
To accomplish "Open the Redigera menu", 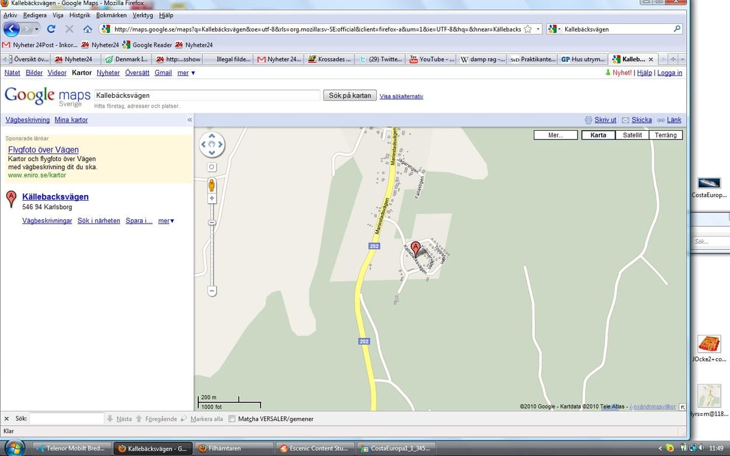I will tap(35, 15).
